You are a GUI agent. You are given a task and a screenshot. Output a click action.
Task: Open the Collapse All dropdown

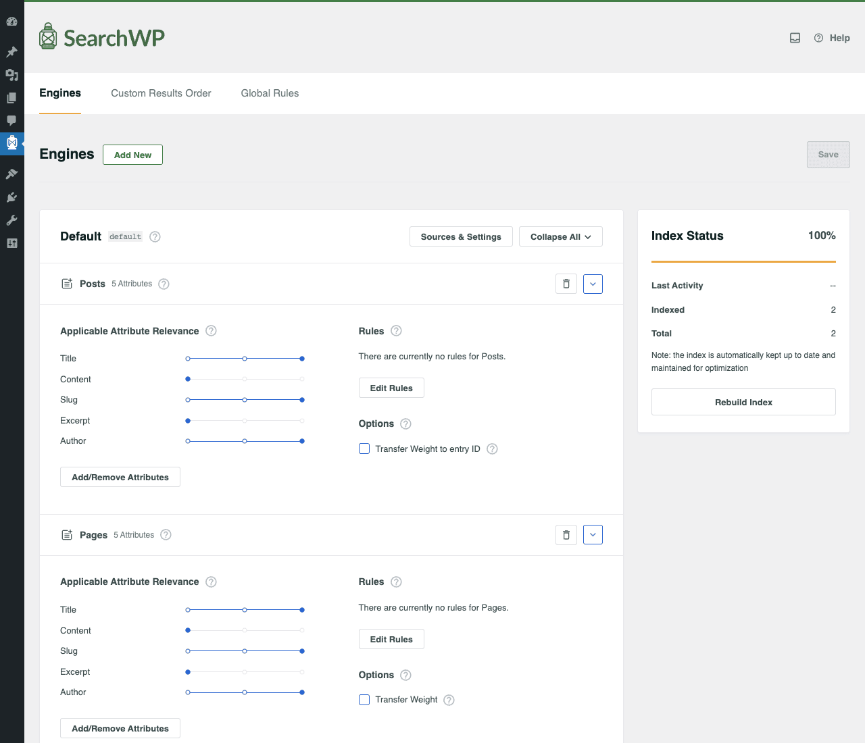[x=561, y=236]
